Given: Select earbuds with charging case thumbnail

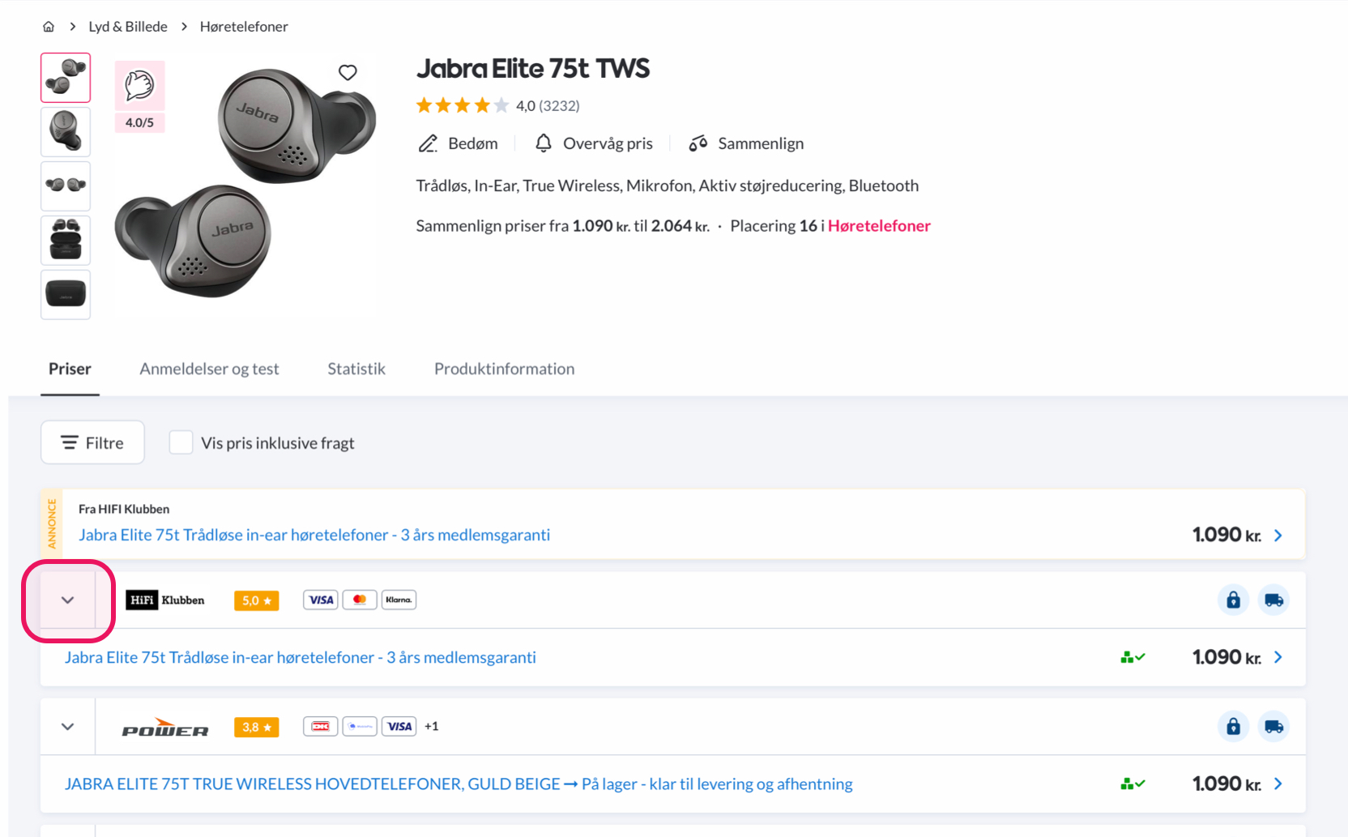Looking at the screenshot, I should (x=66, y=240).
